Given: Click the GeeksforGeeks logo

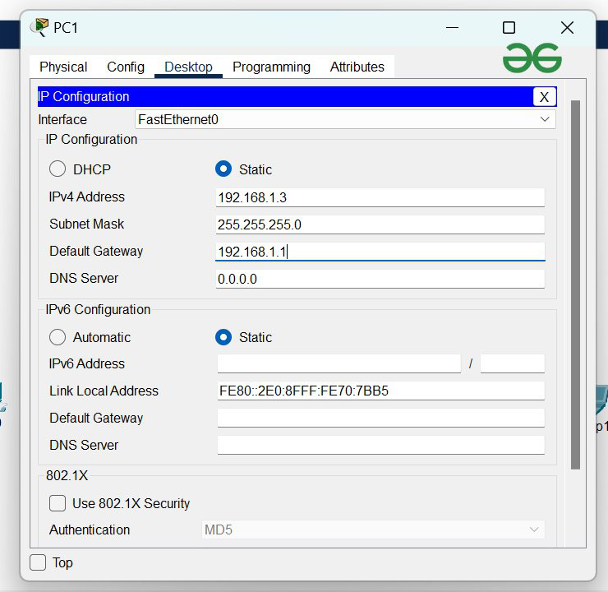Looking at the screenshot, I should 532,58.
